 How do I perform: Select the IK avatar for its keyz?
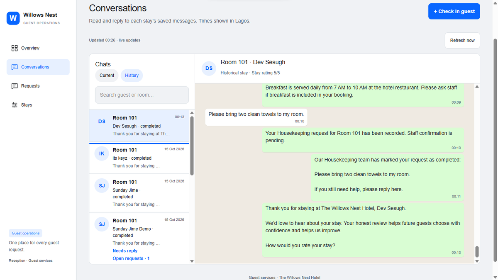[102, 153]
